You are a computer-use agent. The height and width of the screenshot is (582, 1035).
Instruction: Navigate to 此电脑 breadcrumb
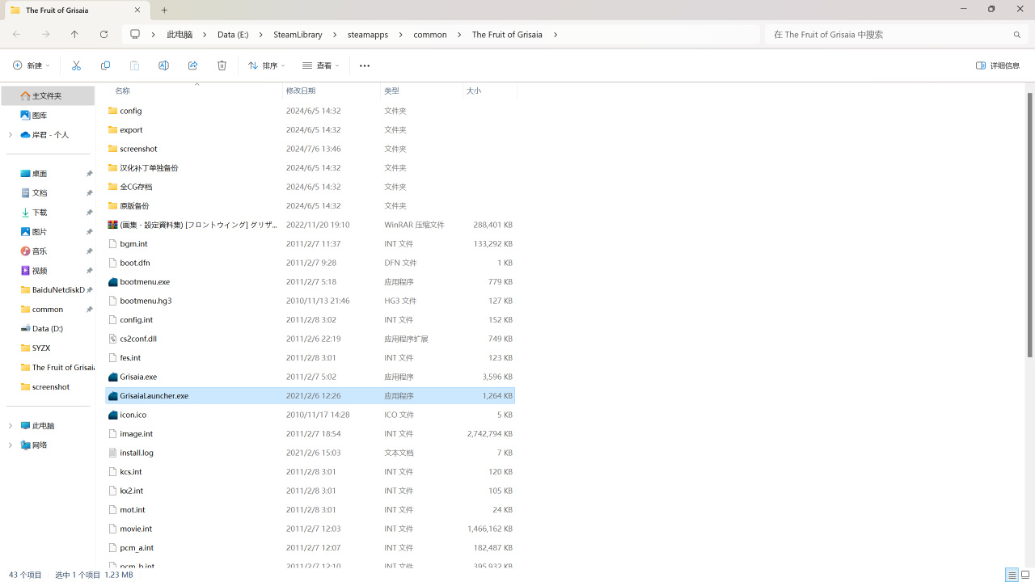[x=180, y=35]
